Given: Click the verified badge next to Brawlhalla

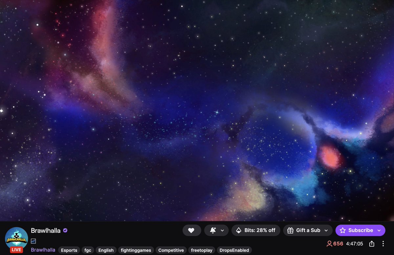Looking at the screenshot, I should [65, 230].
